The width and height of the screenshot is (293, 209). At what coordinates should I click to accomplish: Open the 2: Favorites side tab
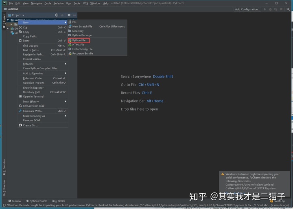(x=4, y=167)
